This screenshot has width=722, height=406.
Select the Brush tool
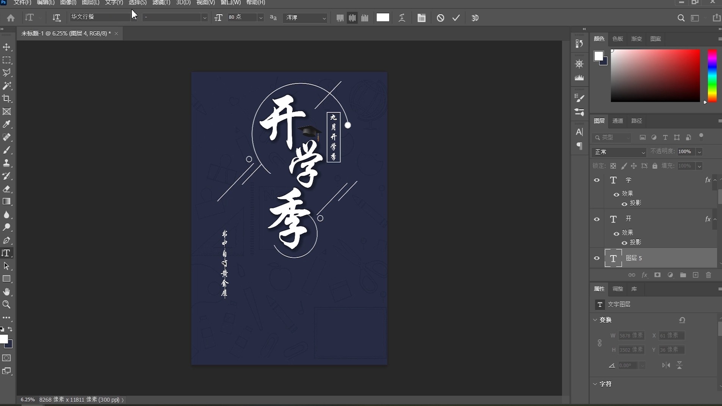tap(7, 150)
